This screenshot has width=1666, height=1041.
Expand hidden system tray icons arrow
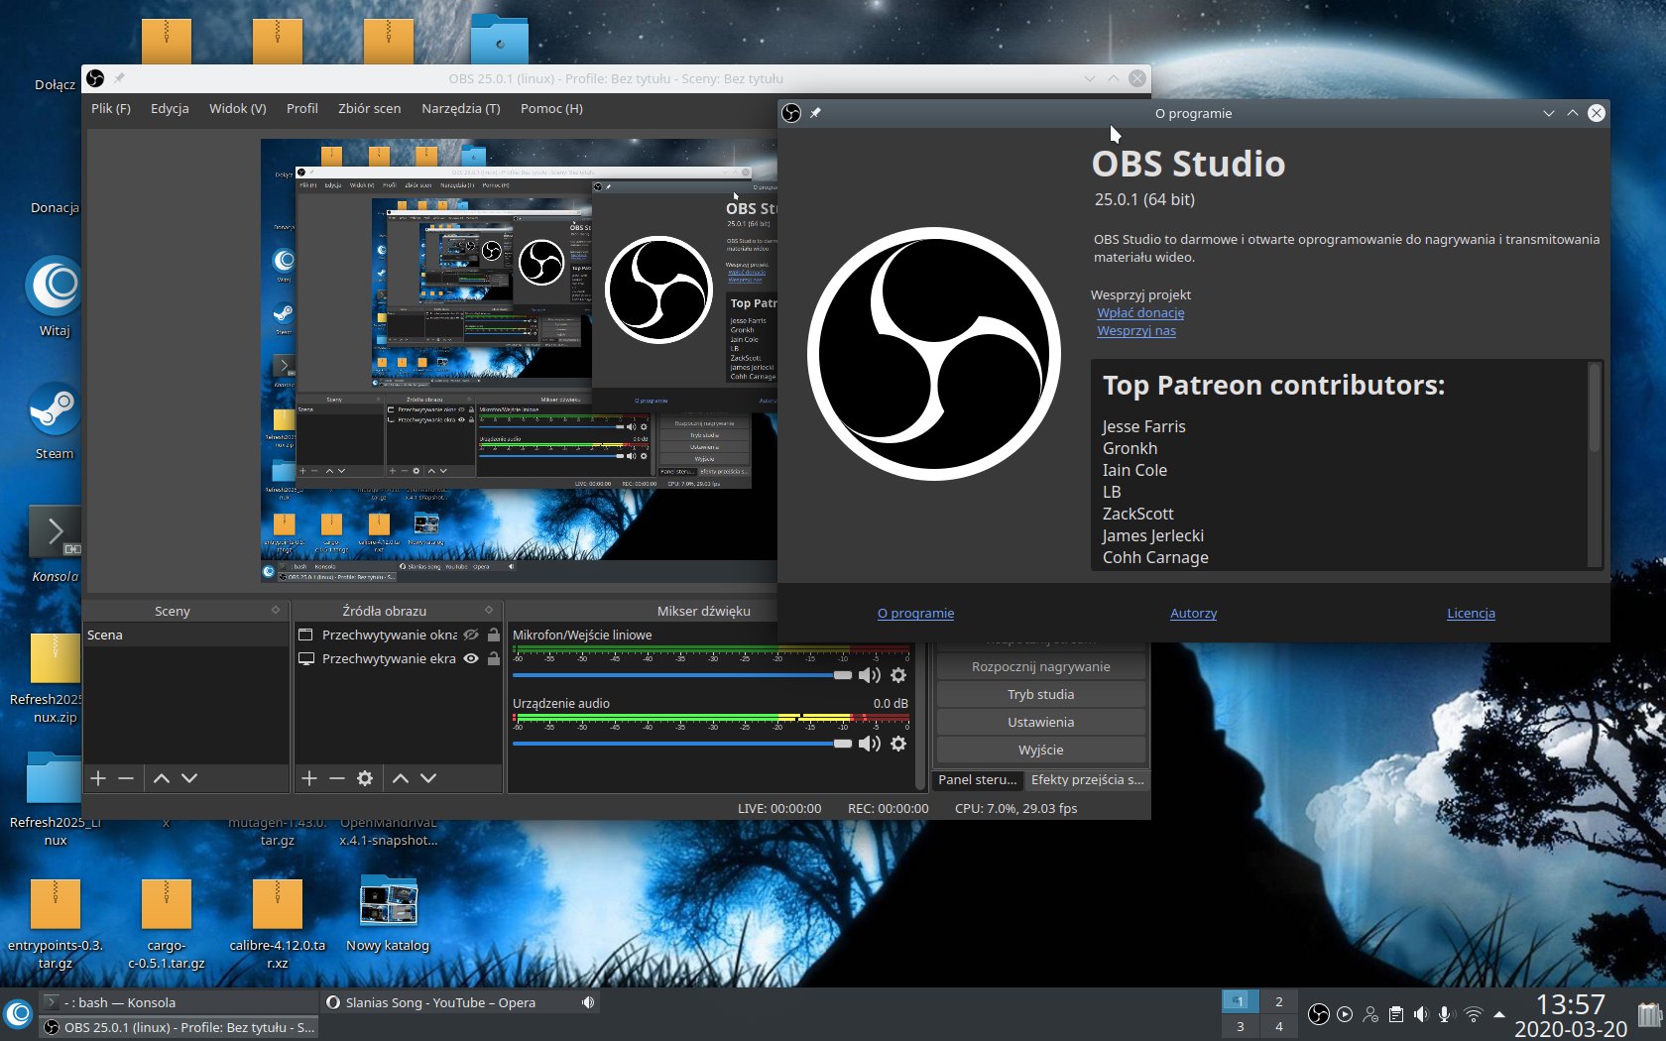1499,1014
